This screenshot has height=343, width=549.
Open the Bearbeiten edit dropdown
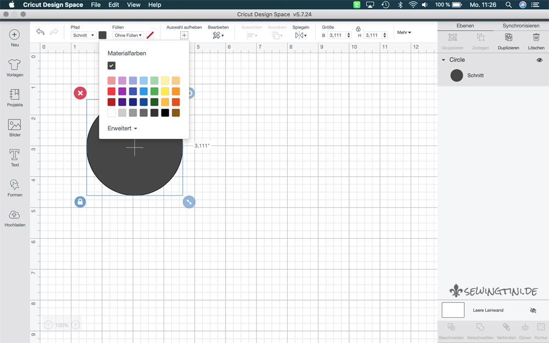218,35
